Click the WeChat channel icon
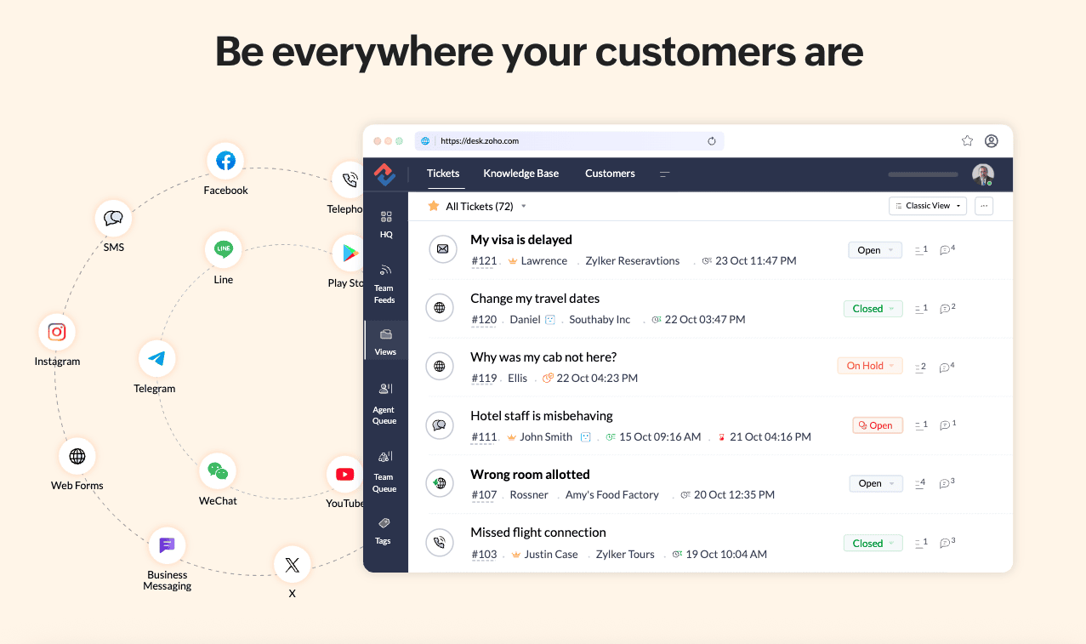Image resolution: width=1086 pixels, height=644 pixels. tap(218, 471)
